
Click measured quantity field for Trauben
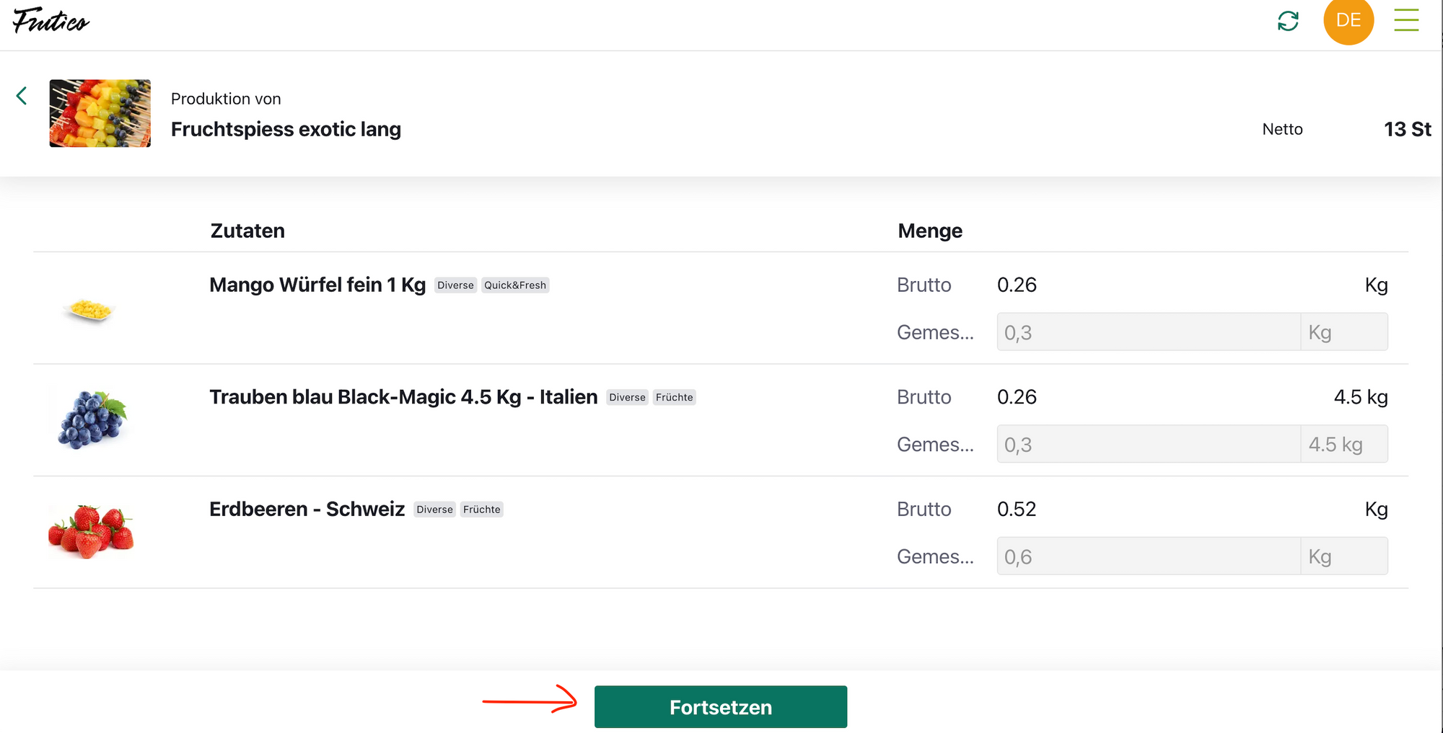(1147, 445)
